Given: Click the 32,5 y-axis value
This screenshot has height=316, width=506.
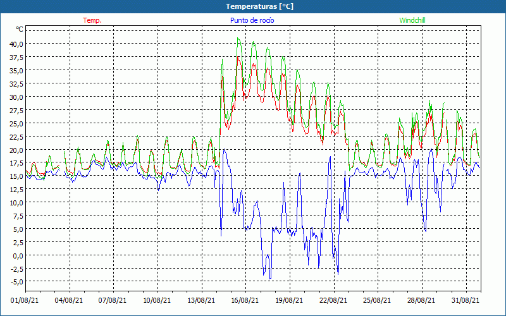Looking at the screenshot, I should click(x=16, y=83).
